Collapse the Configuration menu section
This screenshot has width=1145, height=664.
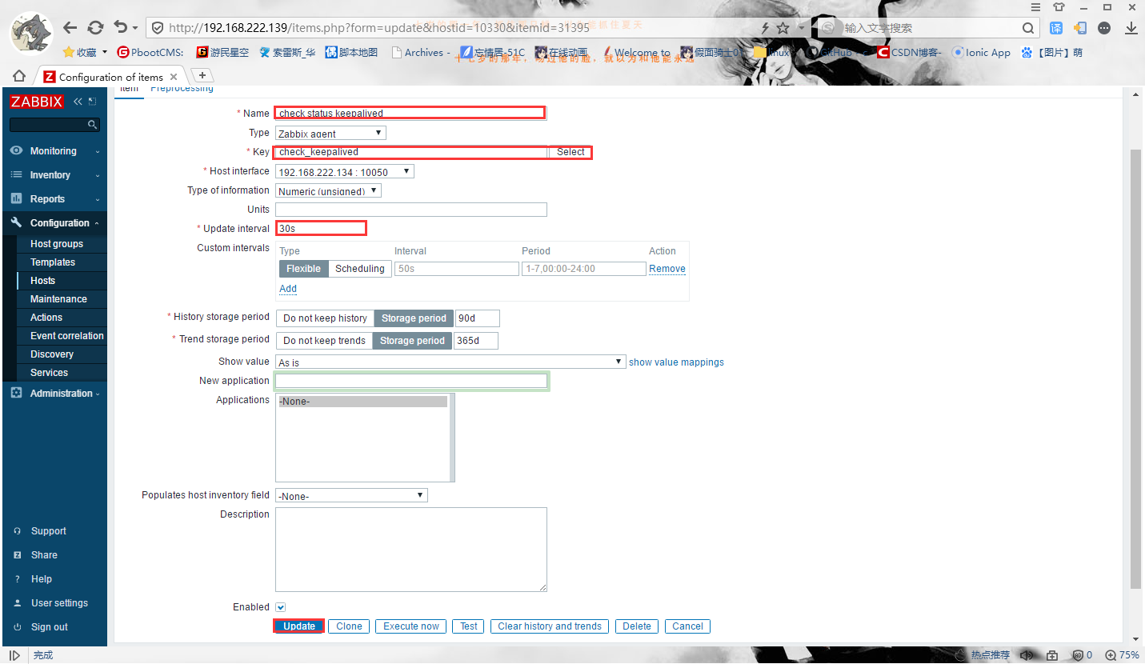pyautogui.click(x=54, y=223)
